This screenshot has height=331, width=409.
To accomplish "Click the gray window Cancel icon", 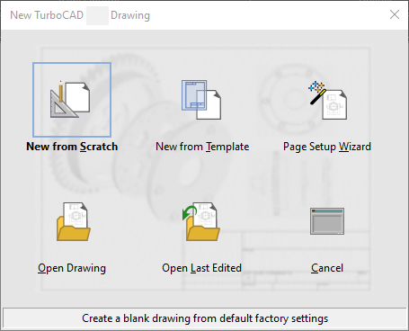I will [327, 221].
